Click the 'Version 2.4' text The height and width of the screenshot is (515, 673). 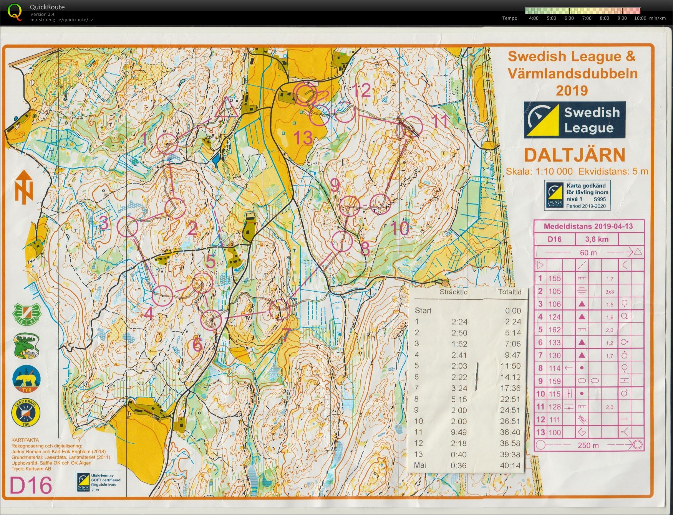tap(42, 14)
